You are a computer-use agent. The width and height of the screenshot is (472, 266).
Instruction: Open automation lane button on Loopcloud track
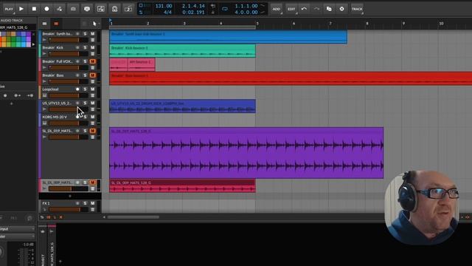coord(93,95)
